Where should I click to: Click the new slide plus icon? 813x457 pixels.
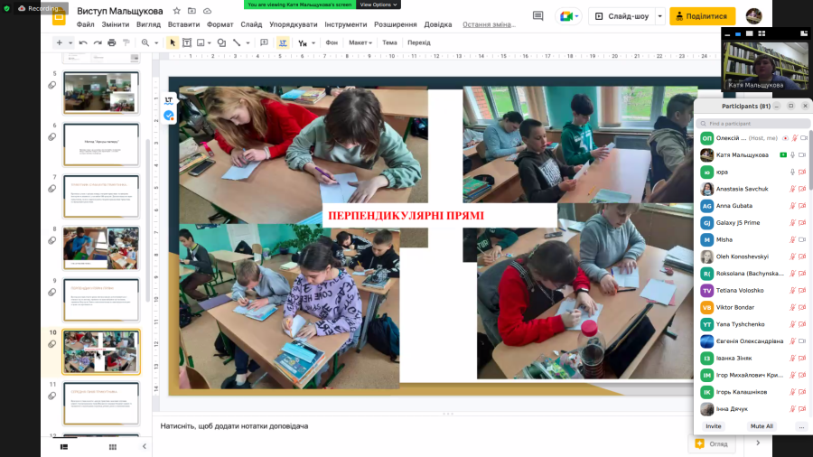coord(59,43)
